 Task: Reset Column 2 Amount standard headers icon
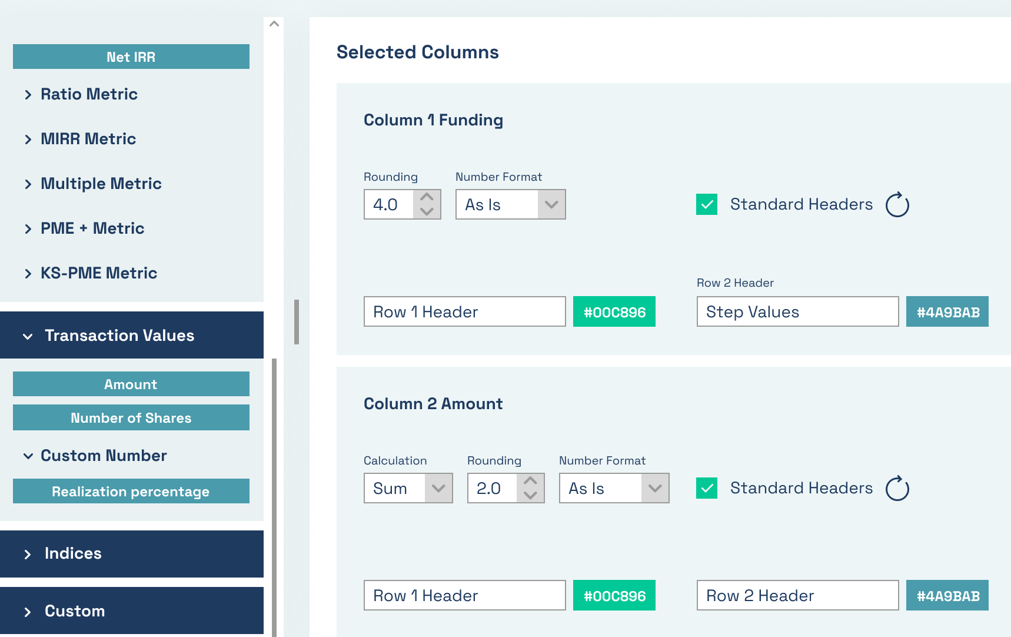point(897,488)
